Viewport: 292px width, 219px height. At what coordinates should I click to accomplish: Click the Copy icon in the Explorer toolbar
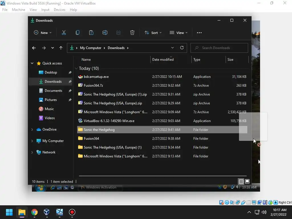point(78,33)
